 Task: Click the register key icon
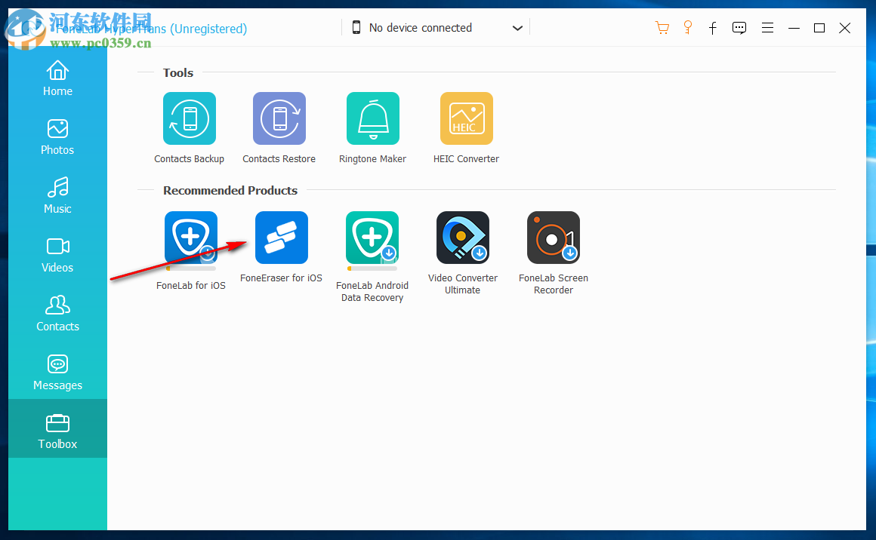point(688,27)
